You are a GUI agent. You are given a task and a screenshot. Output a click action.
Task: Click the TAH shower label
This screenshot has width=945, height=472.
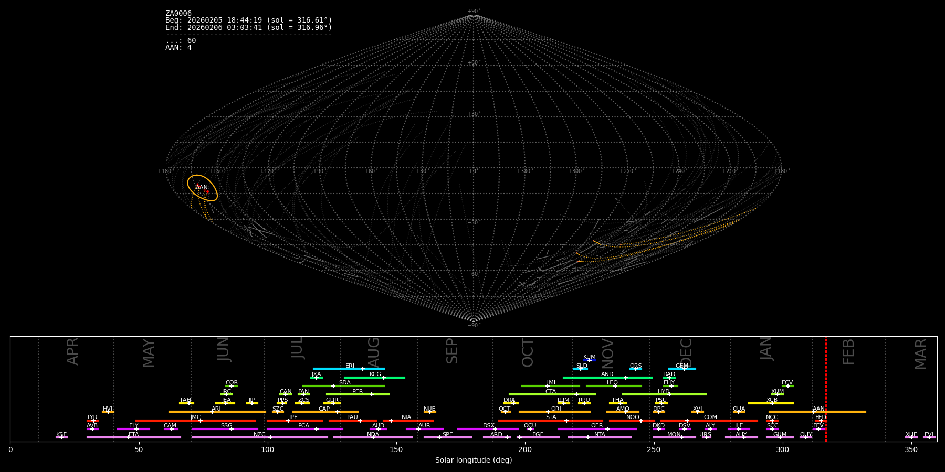pyautogui.click(x=185, y=400)
